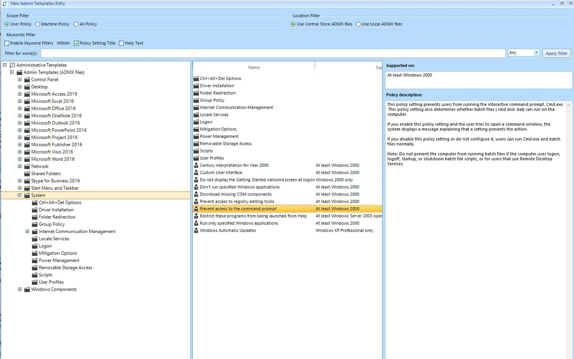This screenshot has width=574, height=359.
Task: Click Custom User Interface policy icon
Action: pyautogui.click(x=196, y=173)
